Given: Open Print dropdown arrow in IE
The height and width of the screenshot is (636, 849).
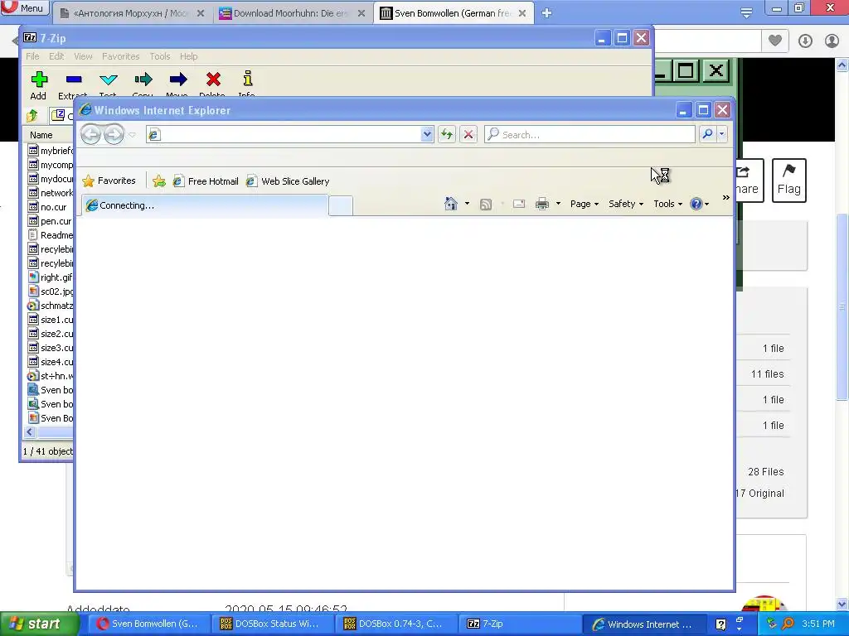Looking at the screenshot, I should click(x=558, y=204).
